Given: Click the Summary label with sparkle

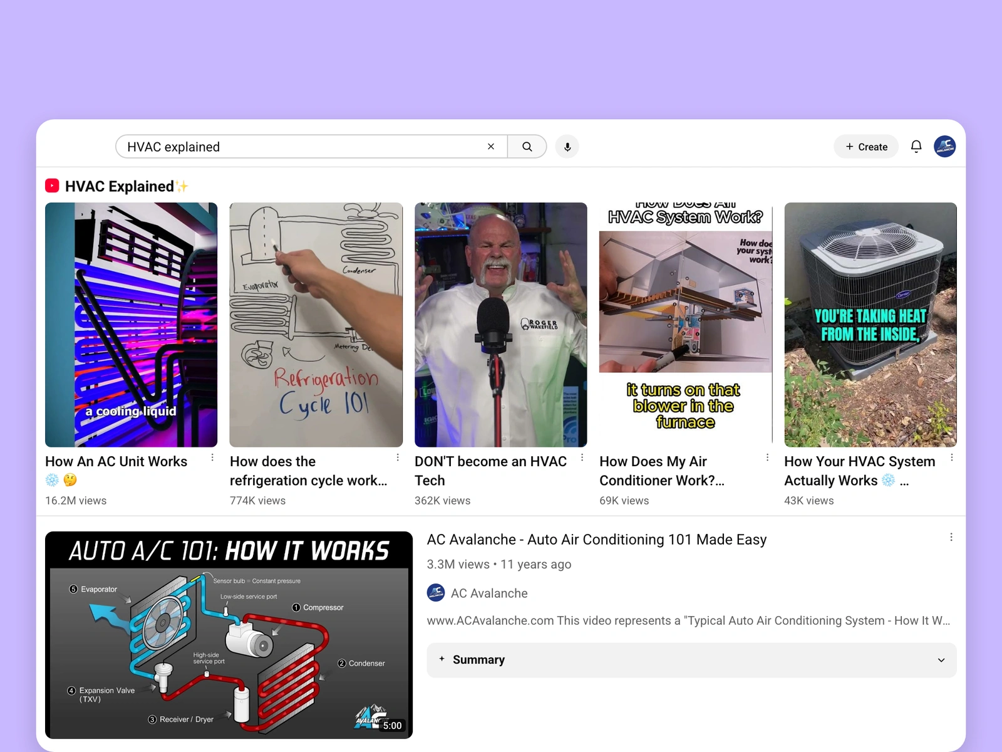Looking at the screenshot, I should coord(472,660).
